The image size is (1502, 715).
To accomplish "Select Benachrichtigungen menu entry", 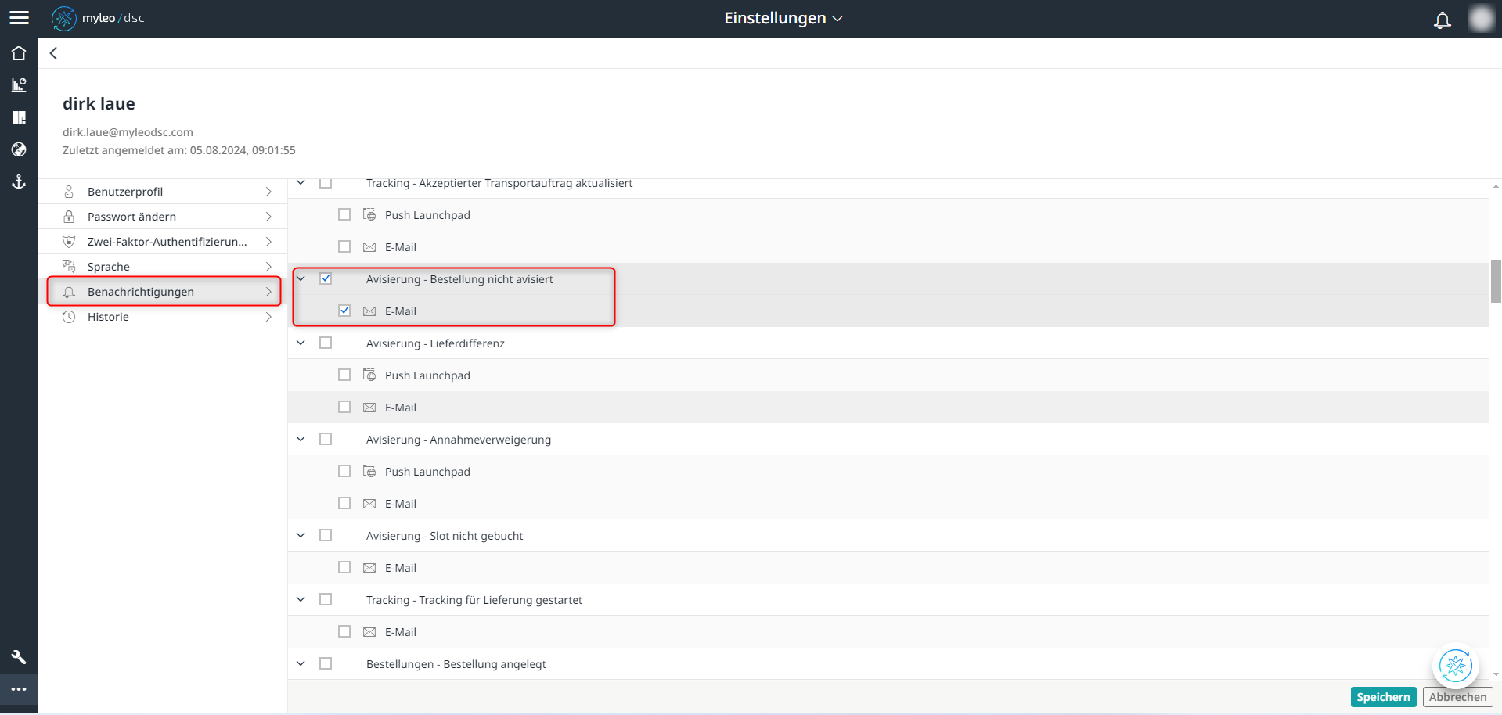I will tap(163, 292).
